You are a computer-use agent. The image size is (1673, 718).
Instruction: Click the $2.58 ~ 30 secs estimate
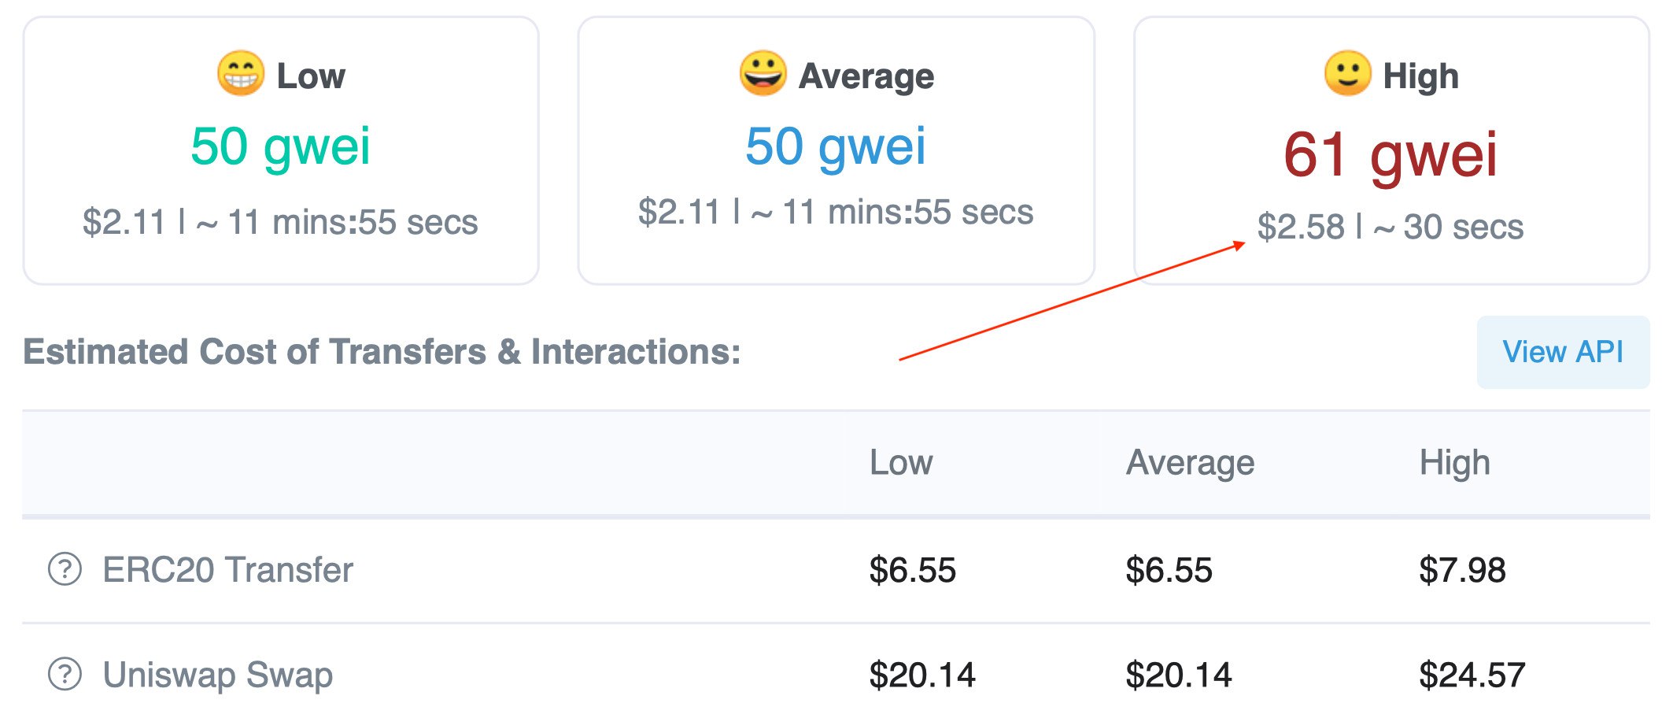tap(1390, 227)
